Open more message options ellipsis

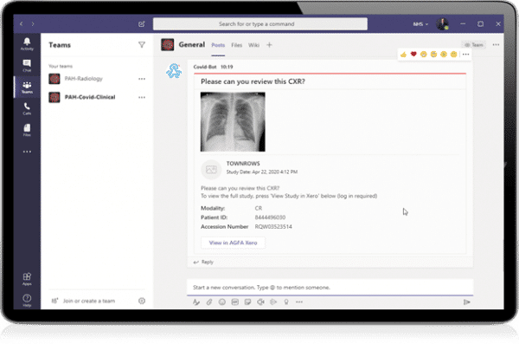[x=465, y=54]
